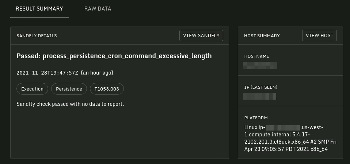Open the T1053.003 technique tag
Viewport: 350px width, 164px height.
107,89
